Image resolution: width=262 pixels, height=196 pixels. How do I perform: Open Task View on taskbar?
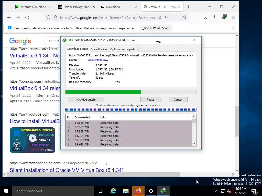click(100, 191)
